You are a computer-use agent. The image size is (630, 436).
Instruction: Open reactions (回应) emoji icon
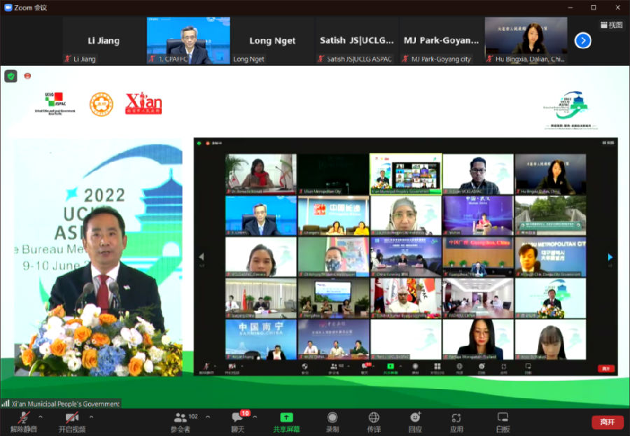pyautogui.click(x=415, y=421)
